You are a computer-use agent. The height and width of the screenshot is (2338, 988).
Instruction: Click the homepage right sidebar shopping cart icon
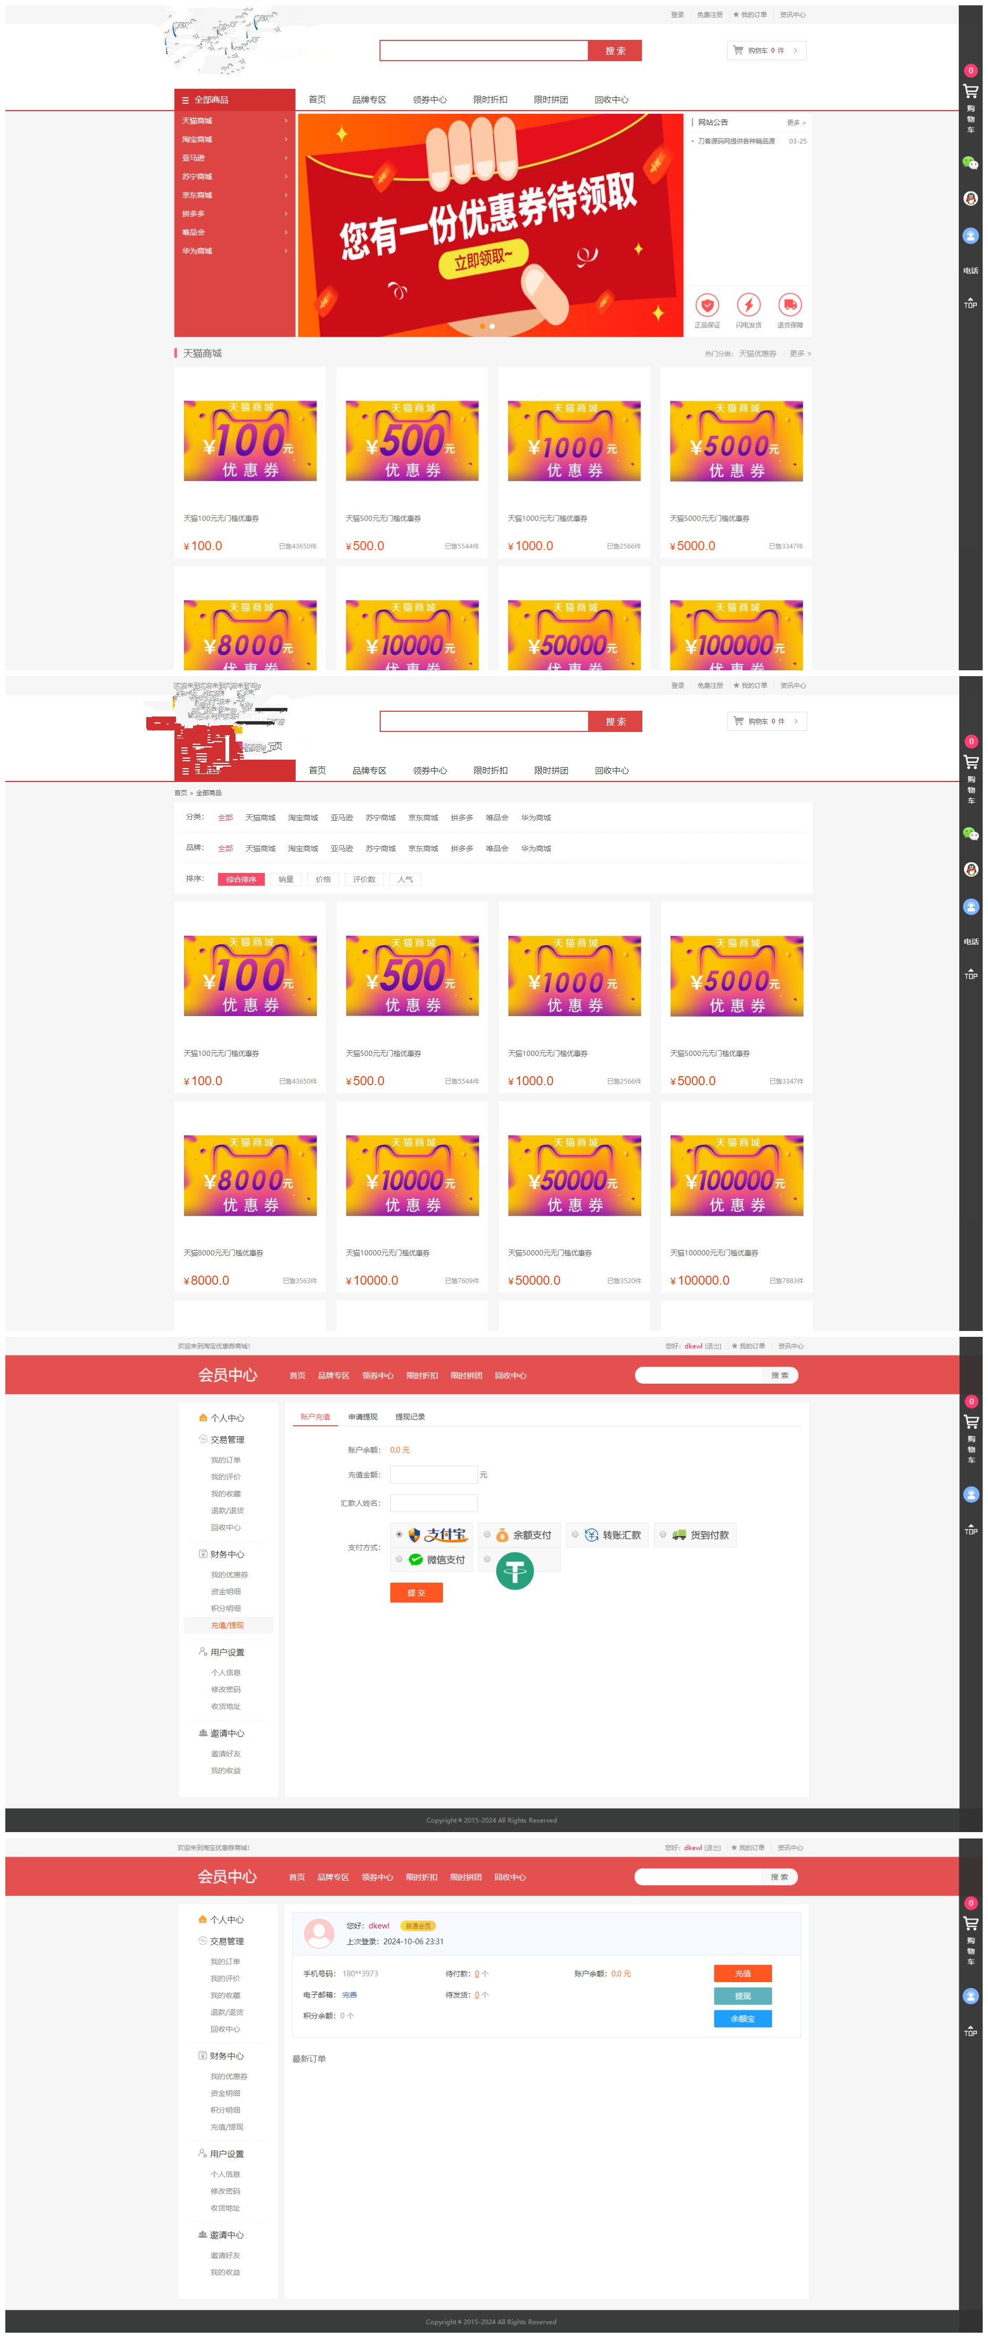coord(970,91)
